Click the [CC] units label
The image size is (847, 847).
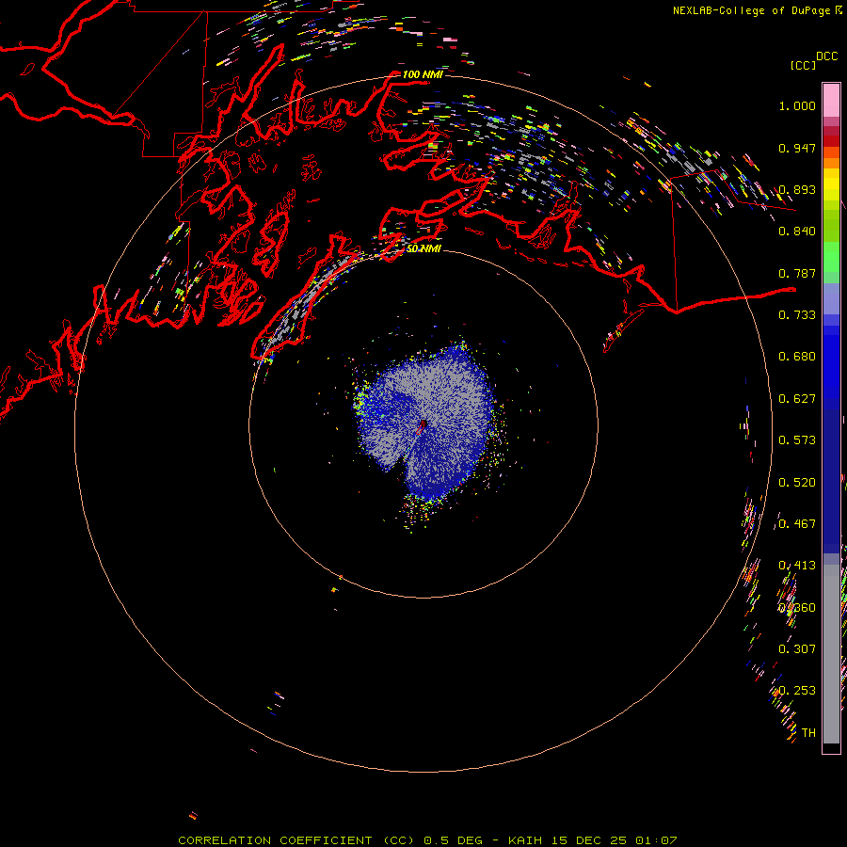tap(803, 65)
